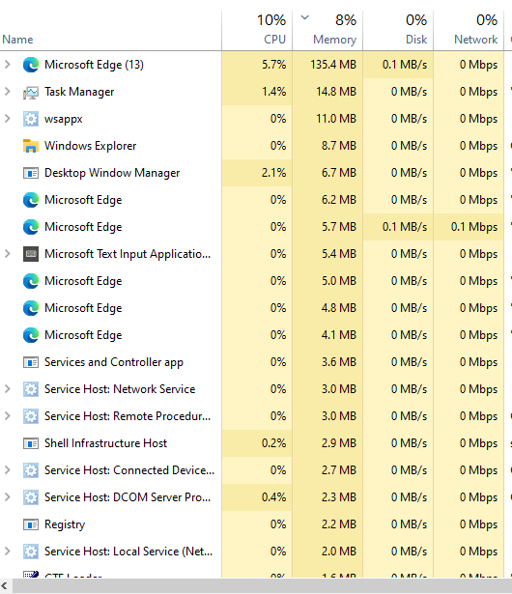Screen dimensions: 512x594
Task: Click the wsappx gear icon
Action: [31, 119]
